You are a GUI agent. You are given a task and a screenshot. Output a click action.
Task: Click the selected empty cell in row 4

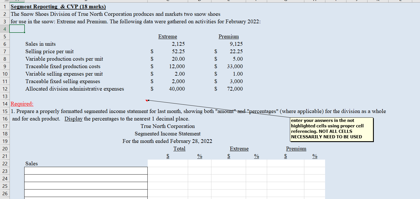click(17, 29)
